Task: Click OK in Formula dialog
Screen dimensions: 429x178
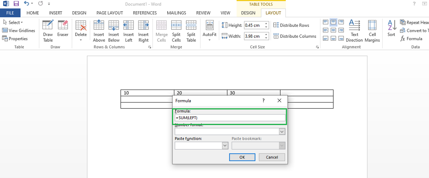Action: pos(242,157)
